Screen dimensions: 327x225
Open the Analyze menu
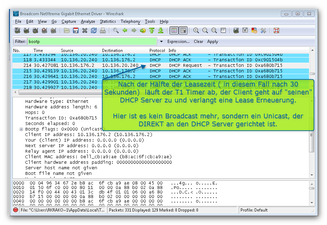pos(88,21)
